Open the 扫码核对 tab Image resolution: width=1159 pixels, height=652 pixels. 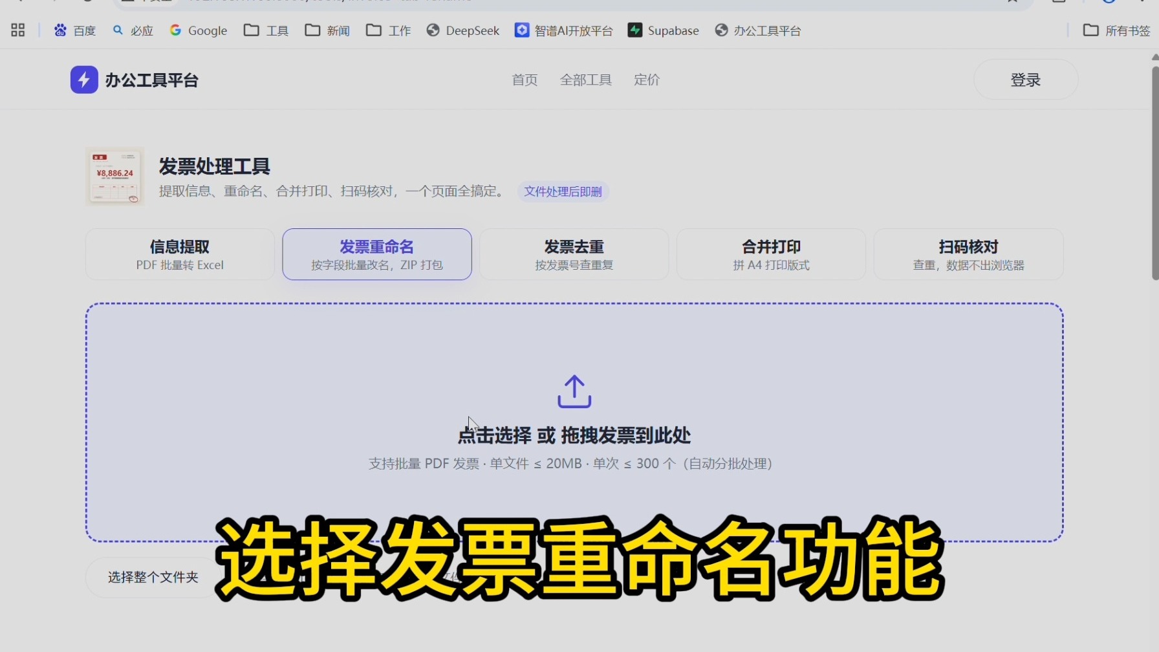[968, 254]
